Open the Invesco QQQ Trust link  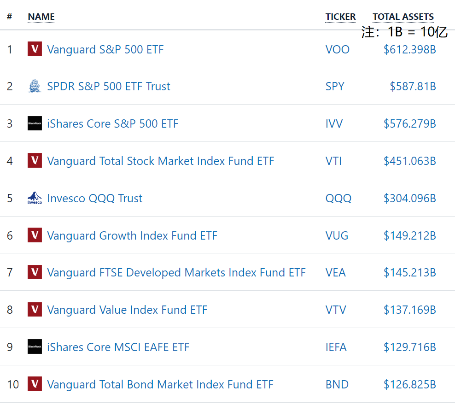(95, 199)
